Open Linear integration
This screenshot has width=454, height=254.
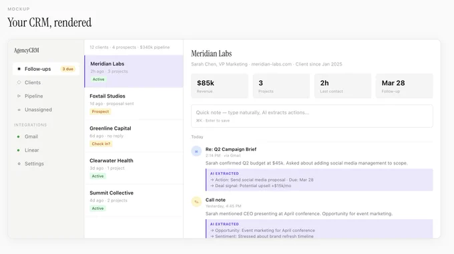click(46, 150)
